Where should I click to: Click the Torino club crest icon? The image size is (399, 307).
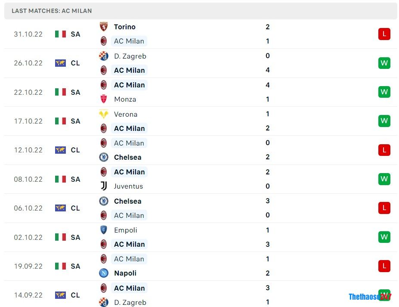(103, 27)
